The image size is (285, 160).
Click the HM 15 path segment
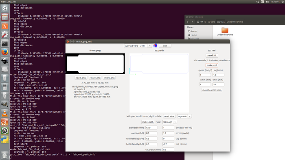coord(202,22)
